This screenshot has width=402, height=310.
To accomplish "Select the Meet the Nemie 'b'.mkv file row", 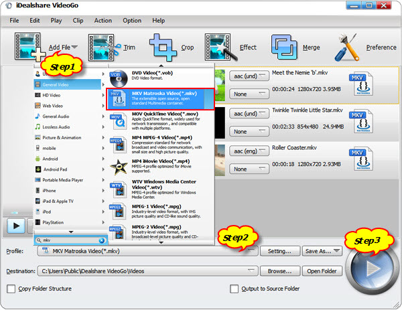I will click(x=306, y=85).
